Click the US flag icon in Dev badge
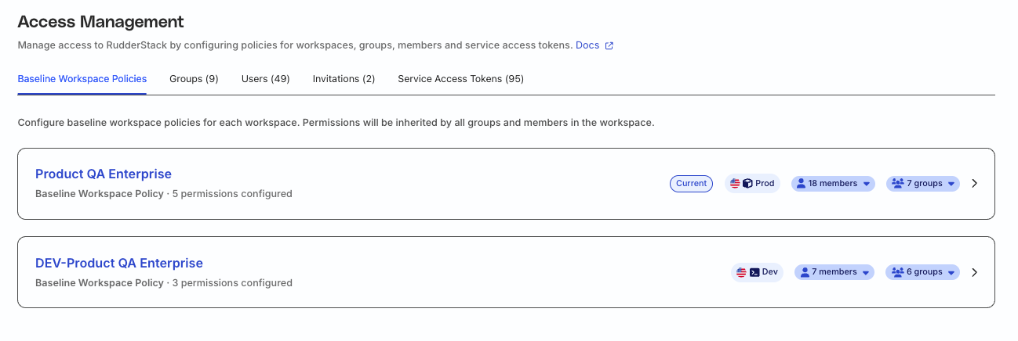Screen dimensions: 1018x341 [x=741, y=272]
